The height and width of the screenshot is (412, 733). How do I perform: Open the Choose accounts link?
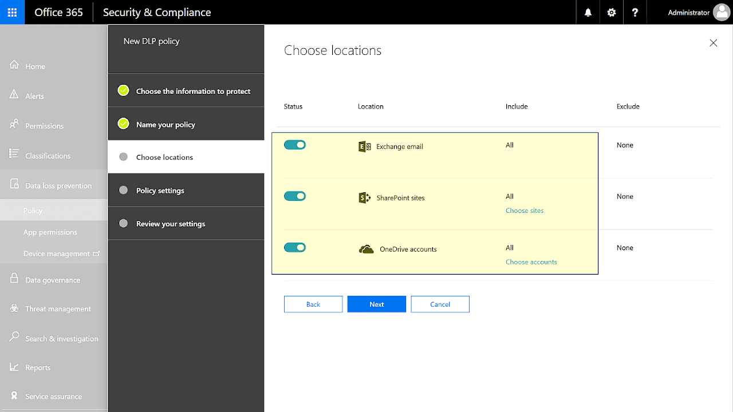click(531, 262)
